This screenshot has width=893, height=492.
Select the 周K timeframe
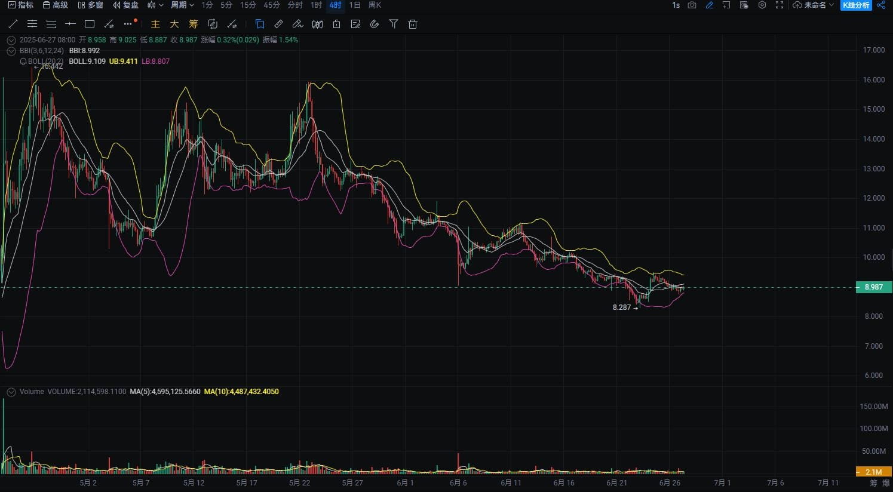pyautogui.click(x=375, y=5)
